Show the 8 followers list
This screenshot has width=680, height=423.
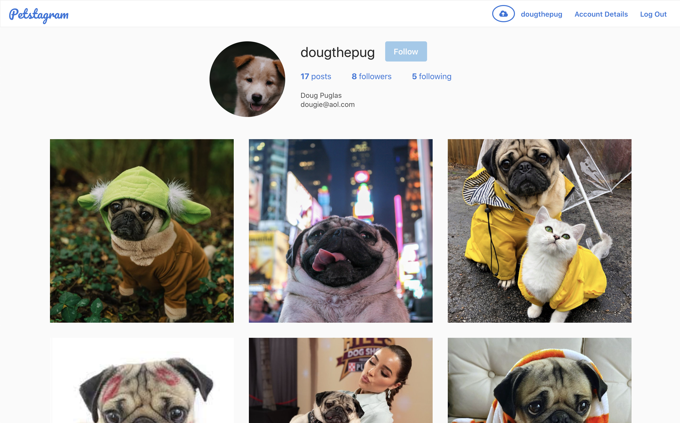pyautogui.click(x=371, y=76)
